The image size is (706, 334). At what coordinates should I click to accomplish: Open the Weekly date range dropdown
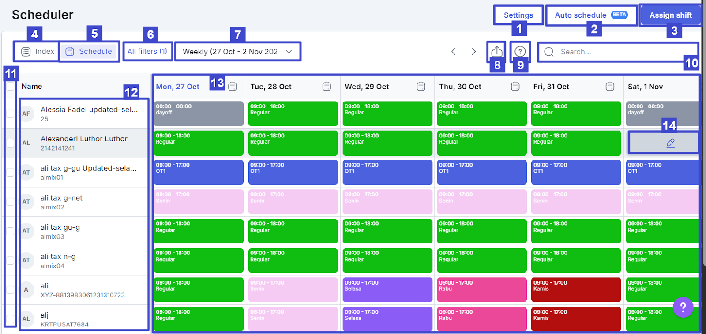pyautogui.click(x=237, y=52)
